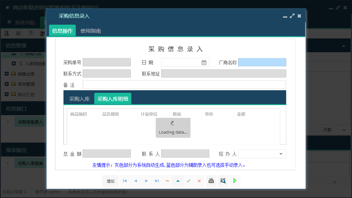
Task: Click the 增加 button
Action: [x=110, y=181]
